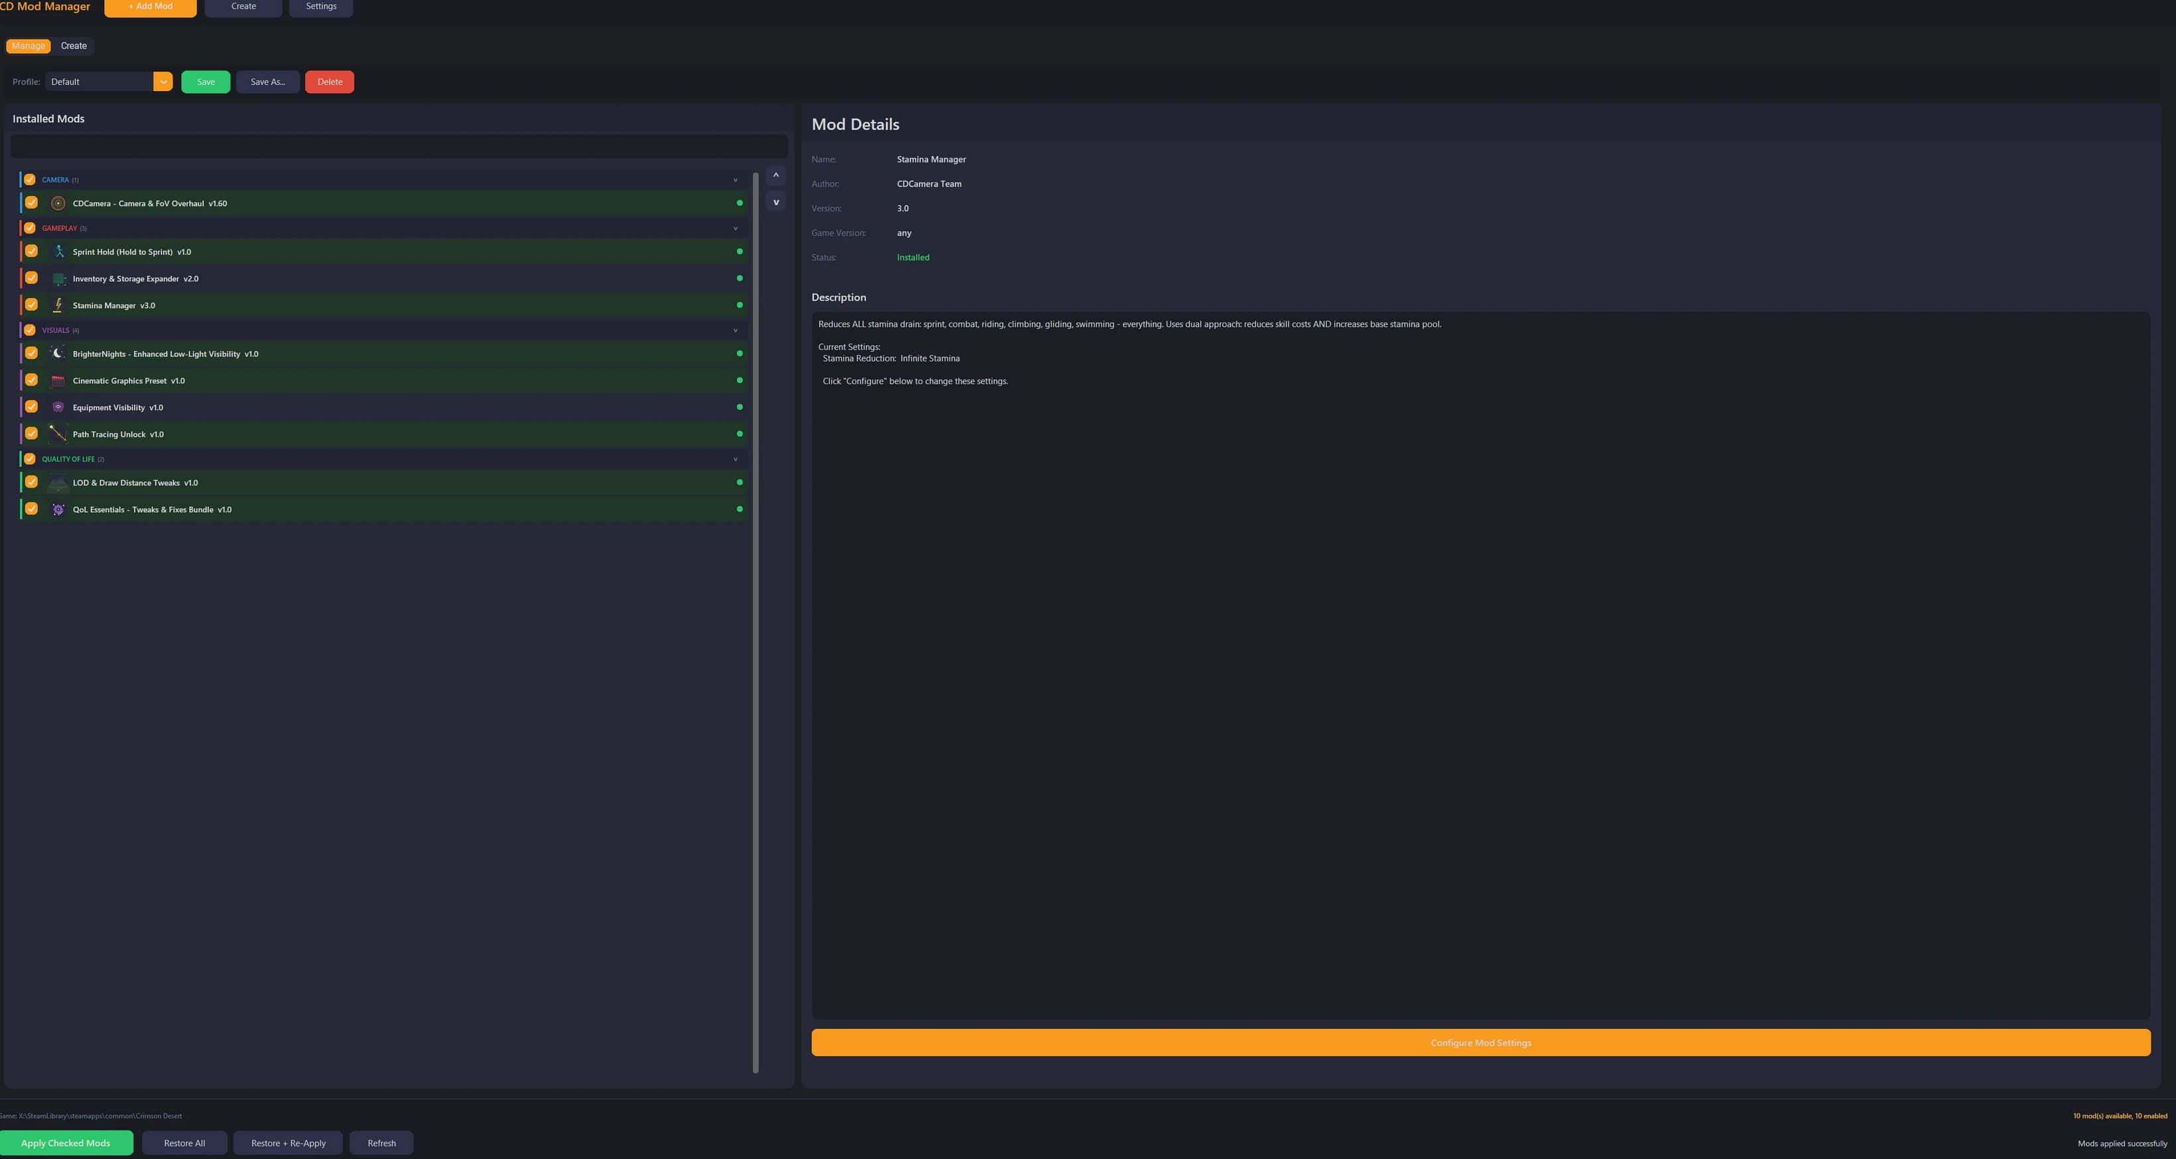Switch to the Create sub-tab
Image resolution: width=2176 pixels, height=1159 pixels.
tap(74, 46)
